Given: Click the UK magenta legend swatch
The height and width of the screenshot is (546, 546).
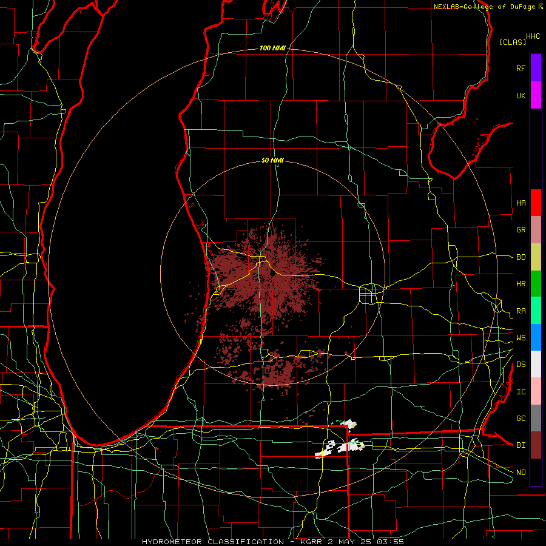Looking at the screenshot, I should pyautogui.click(x=536, y=95).
